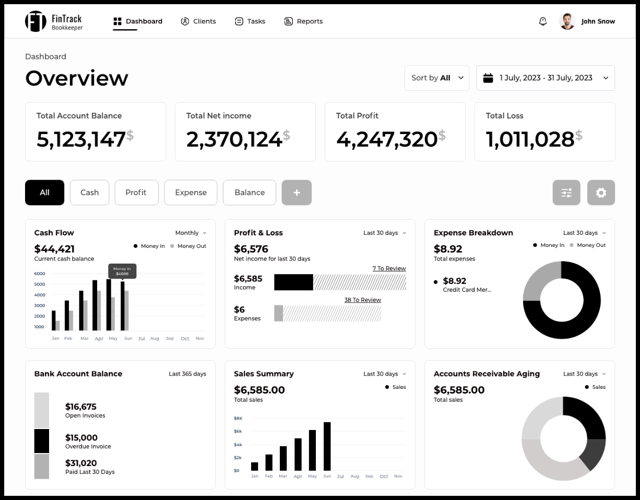Click the black Overdue Invoice color block
This screenshot has height=500, width=640.
pos(42,441)
